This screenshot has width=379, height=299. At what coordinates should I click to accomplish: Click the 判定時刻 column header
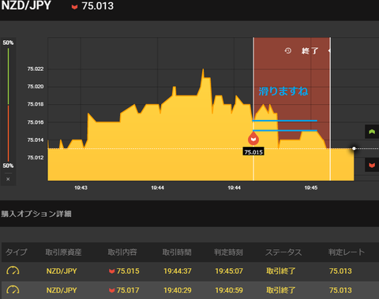coord(228,252)
